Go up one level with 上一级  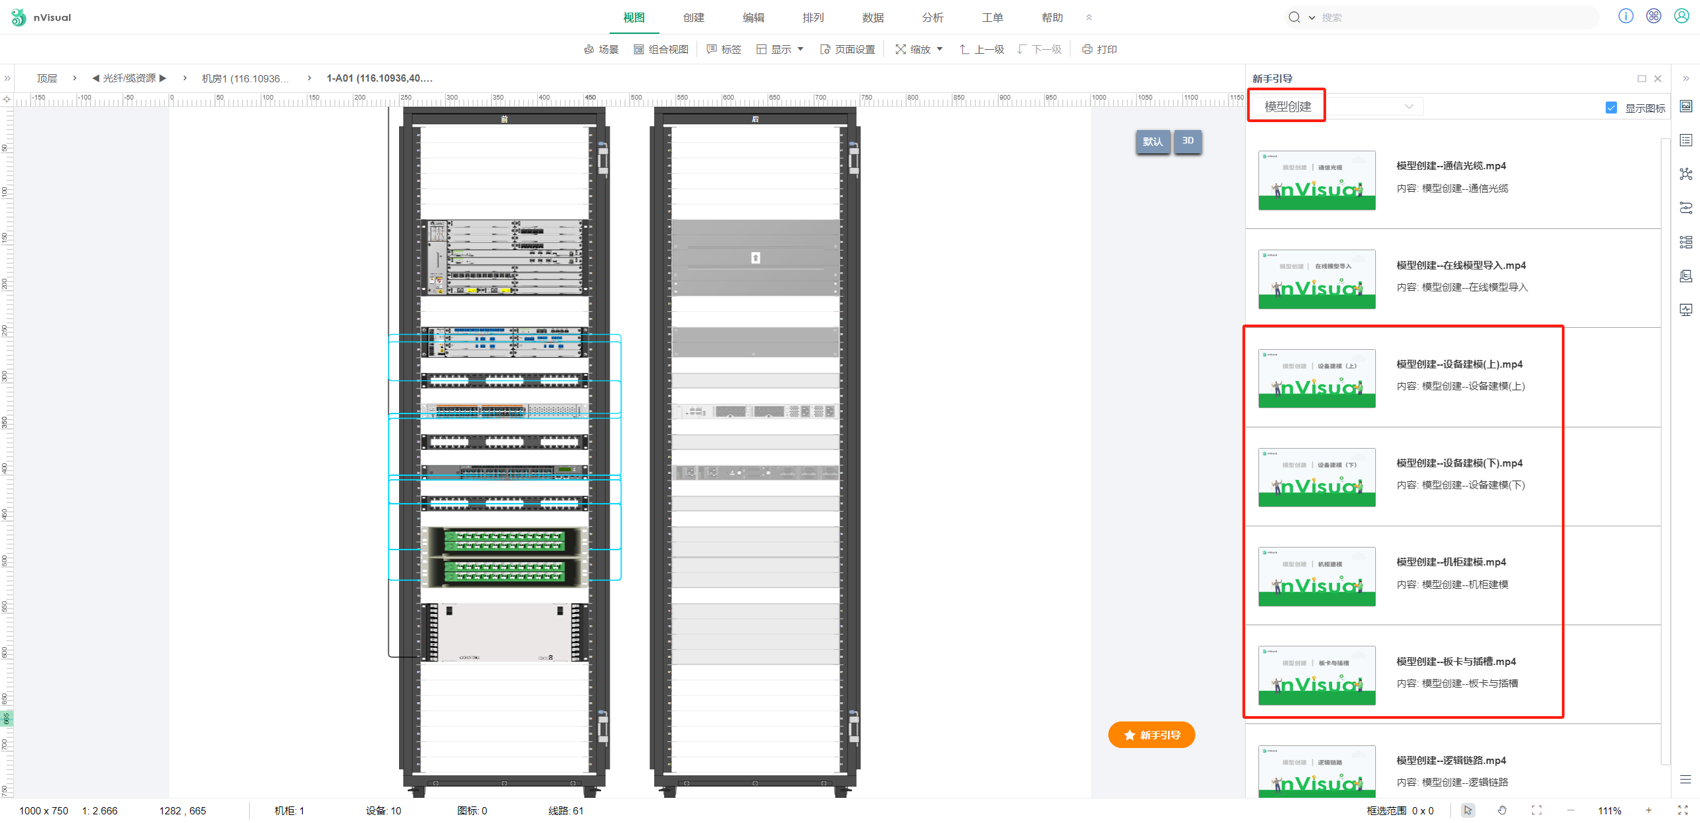coord(981,49)
